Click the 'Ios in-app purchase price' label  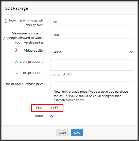[x=25, y=84]
